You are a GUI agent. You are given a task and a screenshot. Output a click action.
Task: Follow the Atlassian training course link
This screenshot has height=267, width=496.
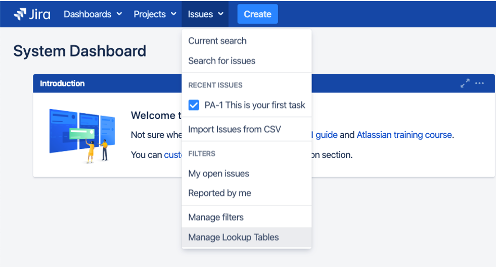pos(404,135)
